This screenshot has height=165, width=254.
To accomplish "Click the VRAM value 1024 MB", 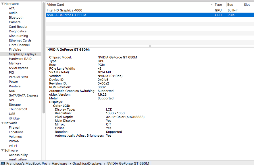I will (x=104, y=72).
